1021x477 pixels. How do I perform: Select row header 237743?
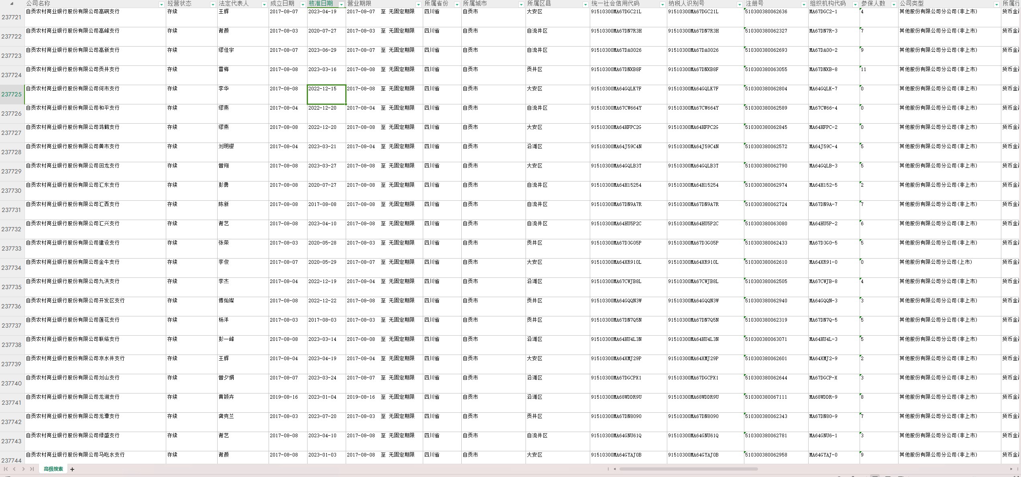12,441
